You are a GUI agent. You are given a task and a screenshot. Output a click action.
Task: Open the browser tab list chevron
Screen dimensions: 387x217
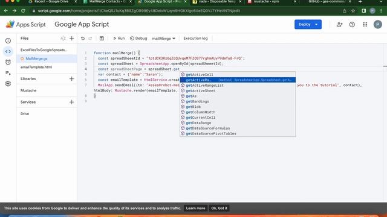tap(381, 2)
